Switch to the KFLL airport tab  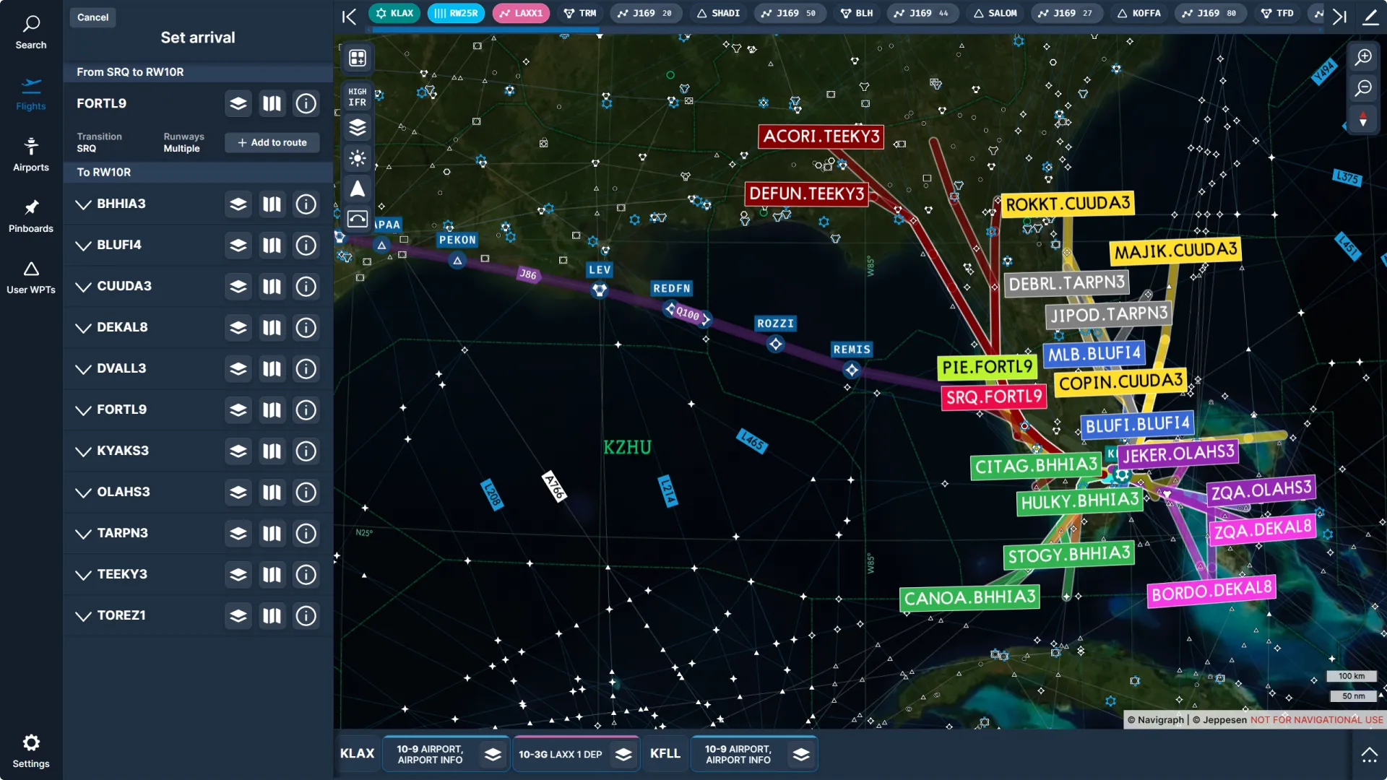point(665,753)
